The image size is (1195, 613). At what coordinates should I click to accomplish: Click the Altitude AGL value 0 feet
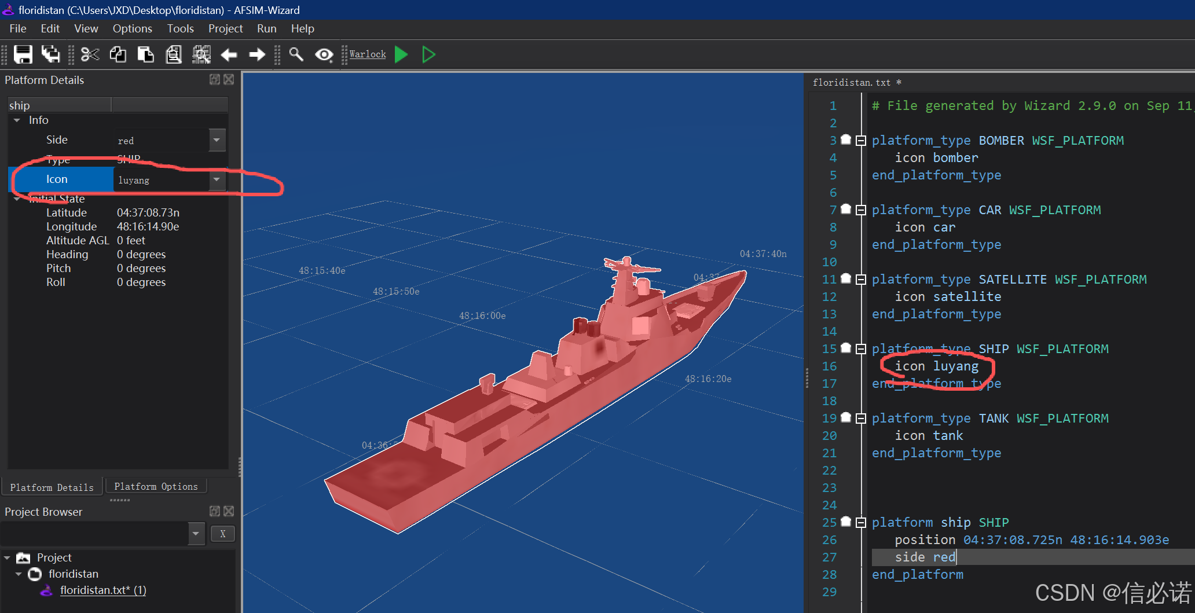131,240
